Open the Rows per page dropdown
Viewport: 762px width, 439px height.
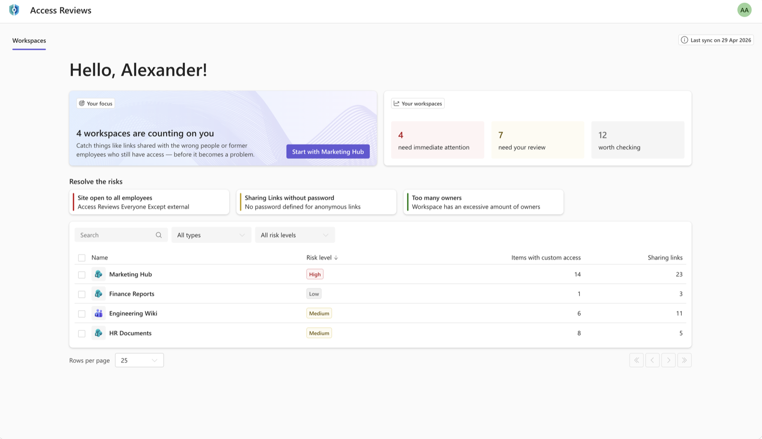click(140, 360)
